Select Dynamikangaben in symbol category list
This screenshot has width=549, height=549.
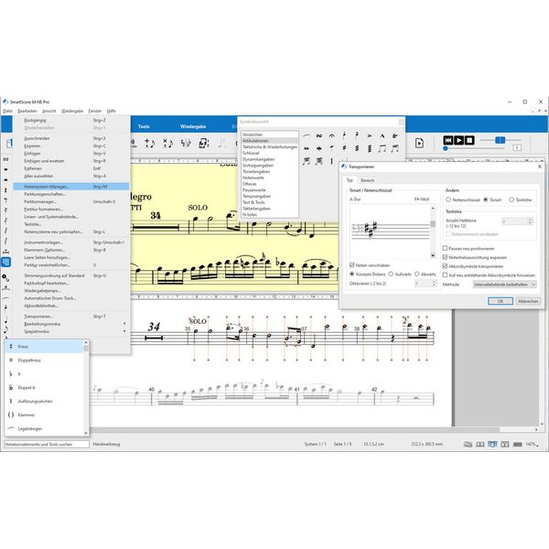tap(259, 159)
